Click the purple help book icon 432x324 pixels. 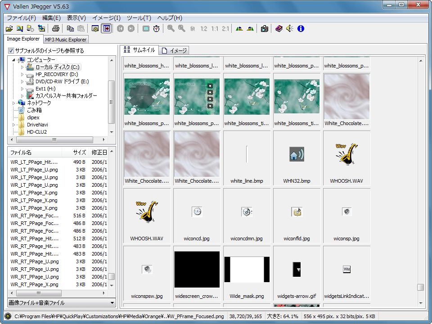pos(279,29)
